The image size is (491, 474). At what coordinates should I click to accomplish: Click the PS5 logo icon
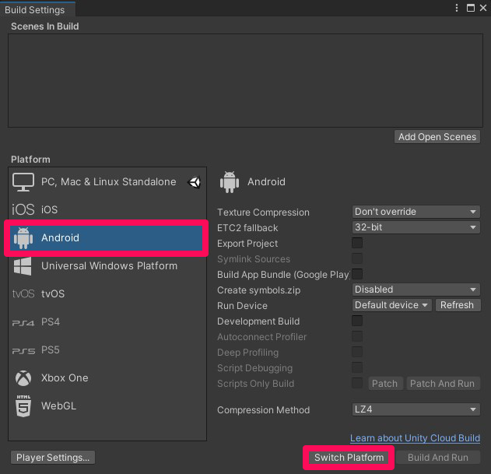coord(23,350)
